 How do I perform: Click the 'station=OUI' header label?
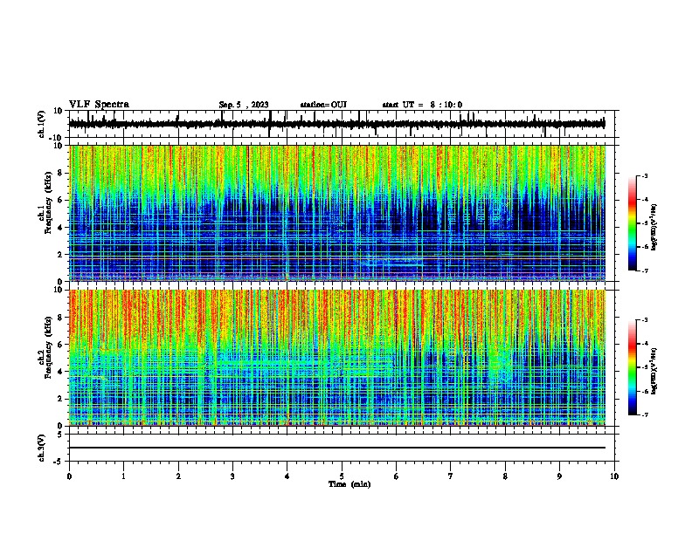tap(323, 105)
